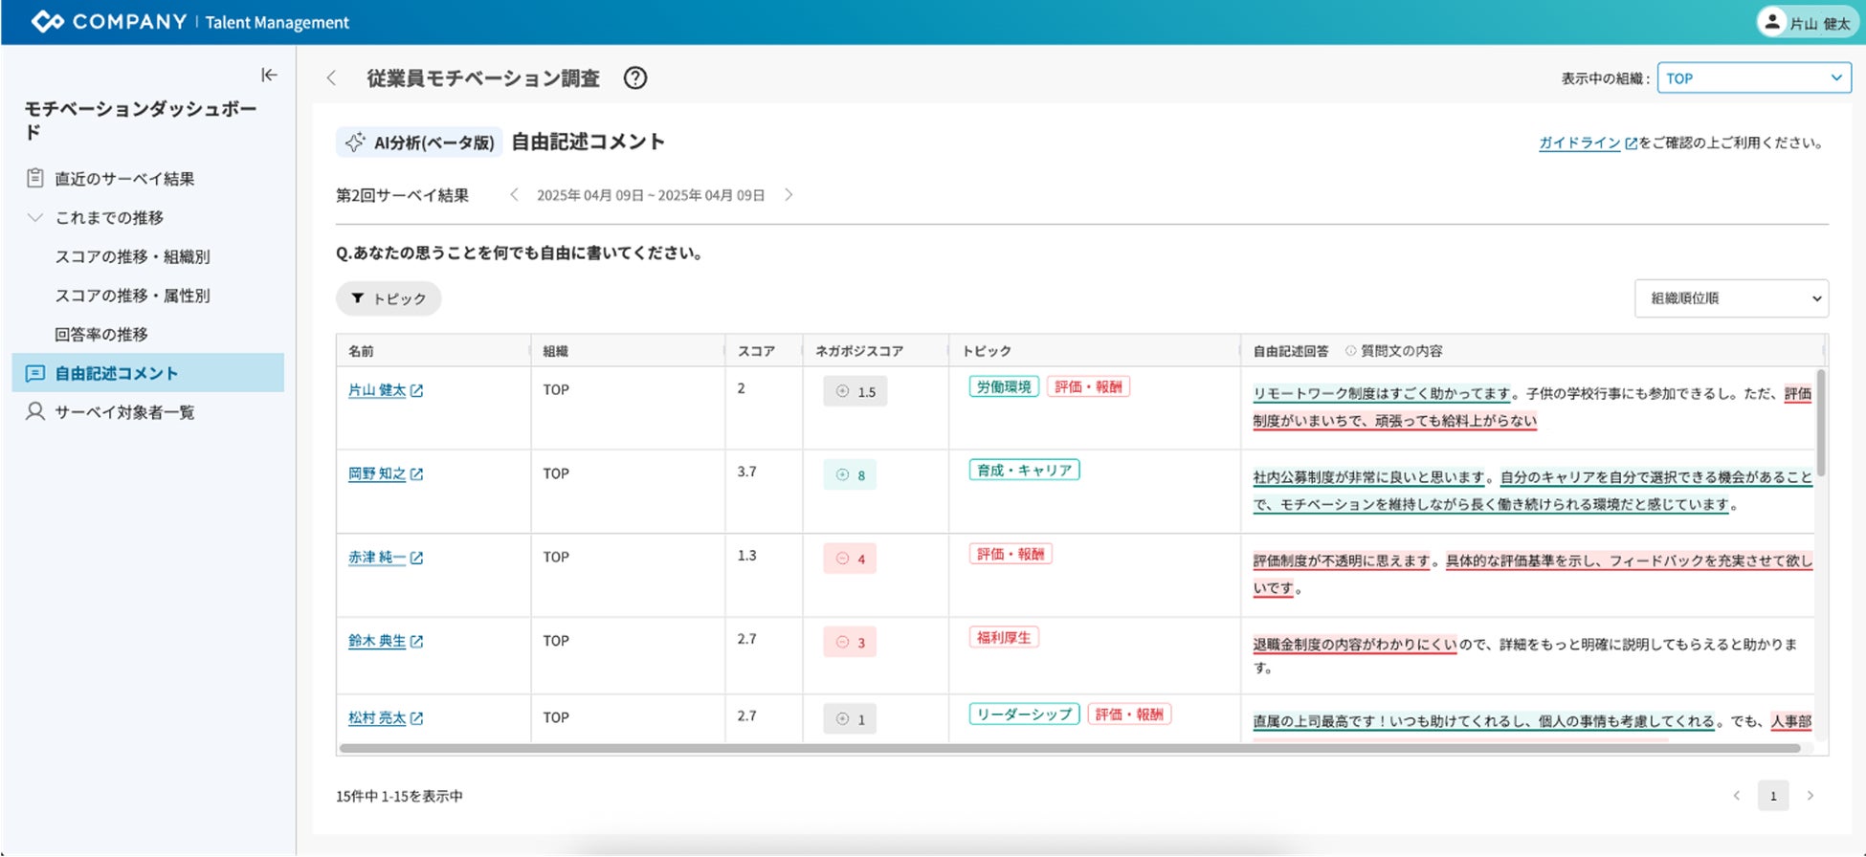Open the 組織順位順 sort dropdown

click(1731, 298)
